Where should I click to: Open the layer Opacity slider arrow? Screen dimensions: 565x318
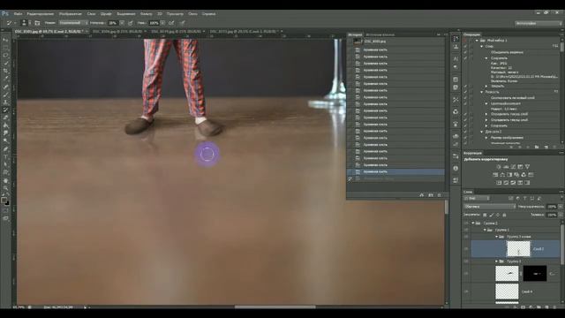pos(561,207)
